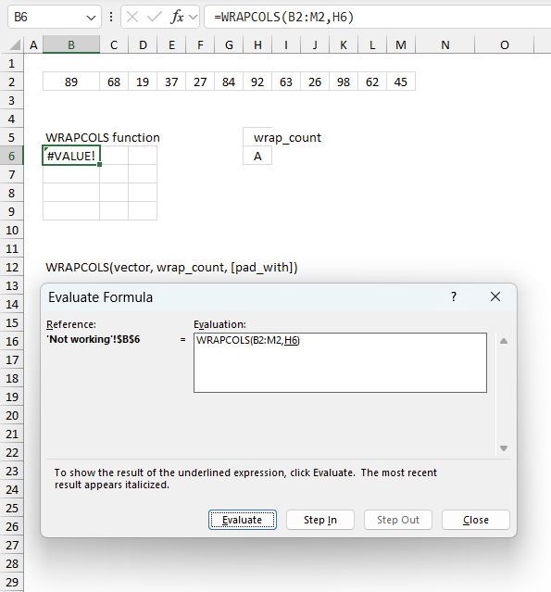Click the help question mark in Evaluate Formula
Image resolution: width=551 pixels, height=592 pixels.
click(454, 296)
